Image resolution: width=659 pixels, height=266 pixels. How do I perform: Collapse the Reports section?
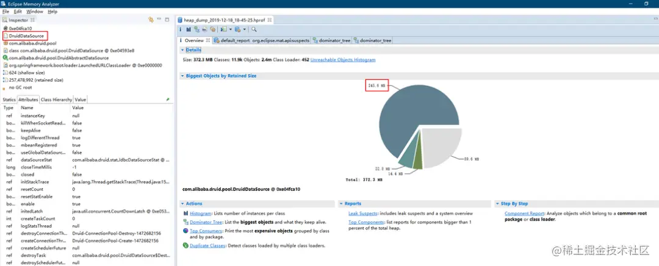(x=341, y=204)
